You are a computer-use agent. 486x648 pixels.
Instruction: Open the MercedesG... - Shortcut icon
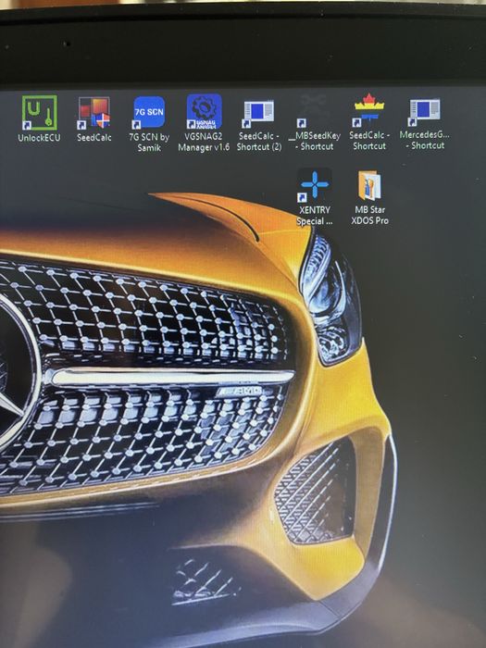(424, 111)
